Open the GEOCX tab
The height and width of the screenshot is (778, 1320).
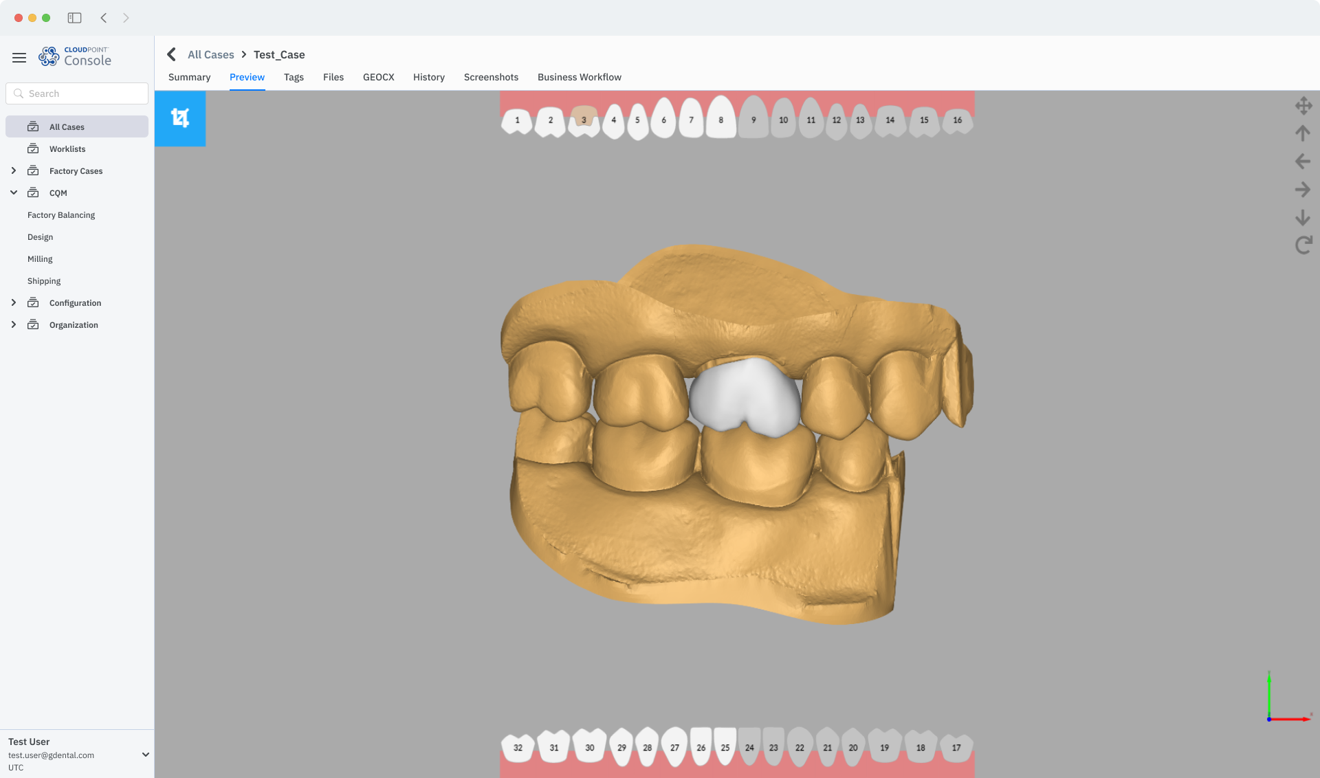378,77
